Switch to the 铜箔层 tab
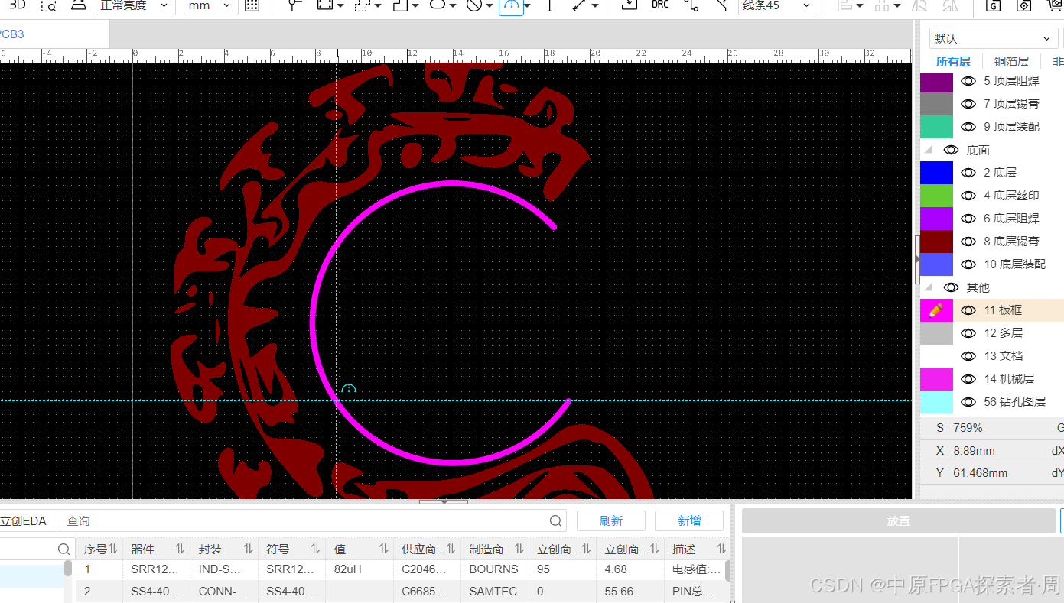Image resolution: width=1064 pixels, height=603 pixels. 1011,62
